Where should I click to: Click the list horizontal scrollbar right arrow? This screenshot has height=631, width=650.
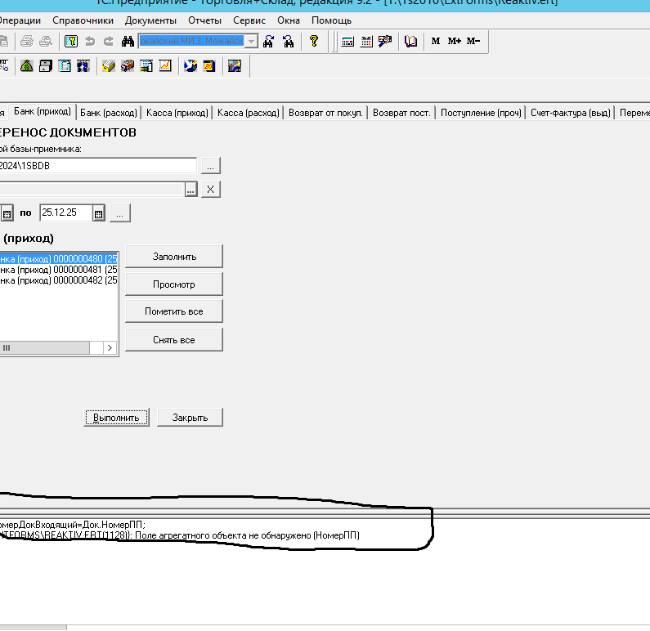point(110,347)
